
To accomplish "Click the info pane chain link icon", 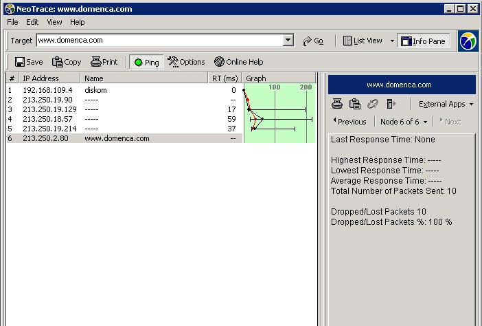I will 373,104.
